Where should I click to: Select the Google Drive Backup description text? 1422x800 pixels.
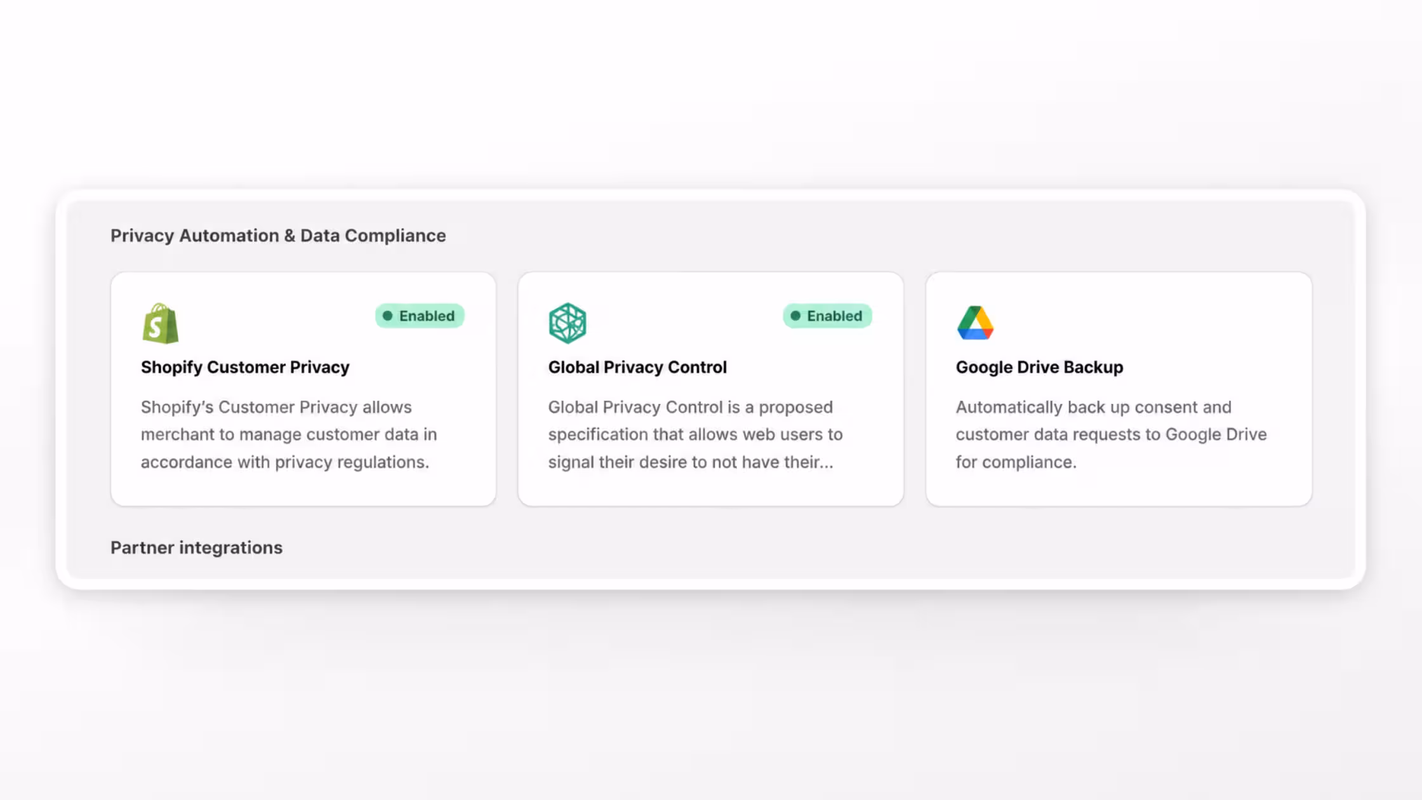[x=1111, y=434]
